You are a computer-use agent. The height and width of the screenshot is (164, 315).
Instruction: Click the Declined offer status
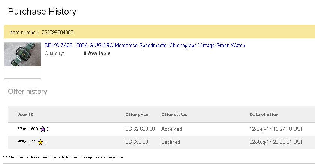171,142
